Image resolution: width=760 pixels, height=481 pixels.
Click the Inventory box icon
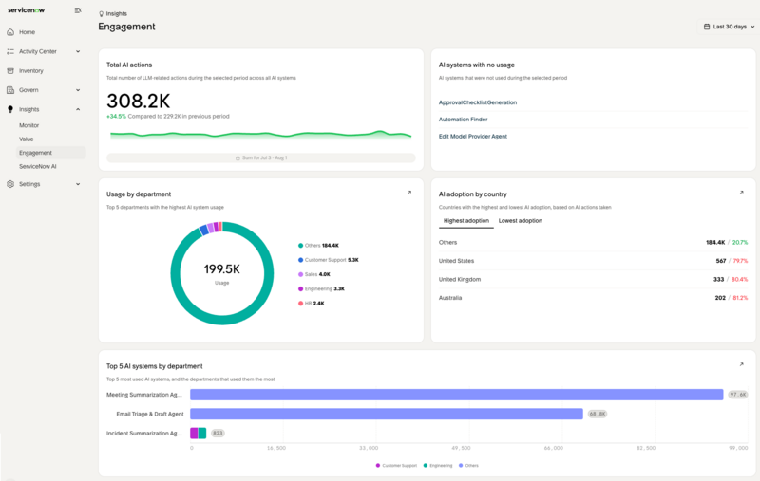coord(10,70)
